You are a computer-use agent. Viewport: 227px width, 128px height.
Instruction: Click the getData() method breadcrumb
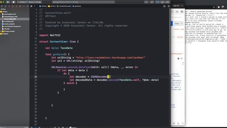coord(77,6)
